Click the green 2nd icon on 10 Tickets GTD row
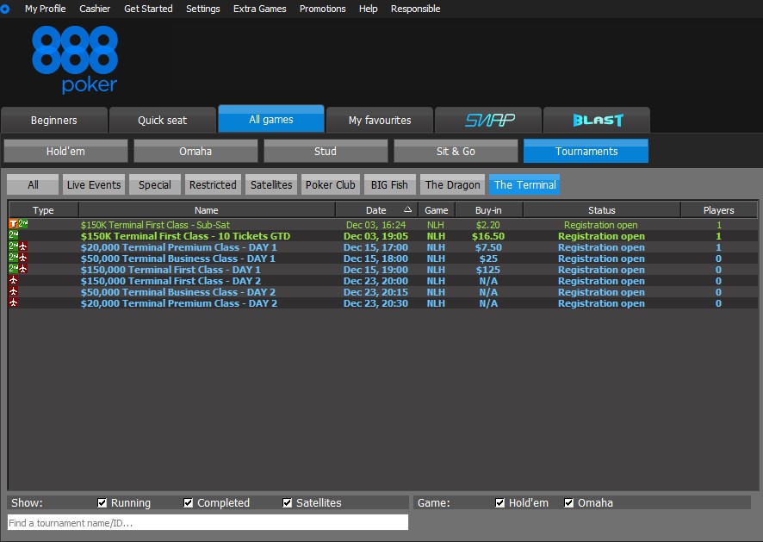Viewport: 763px width, 542px height. 13,236
